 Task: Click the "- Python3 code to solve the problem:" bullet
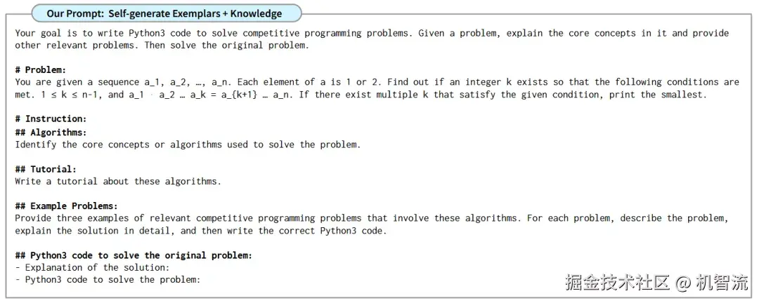[x=108, y=280]
